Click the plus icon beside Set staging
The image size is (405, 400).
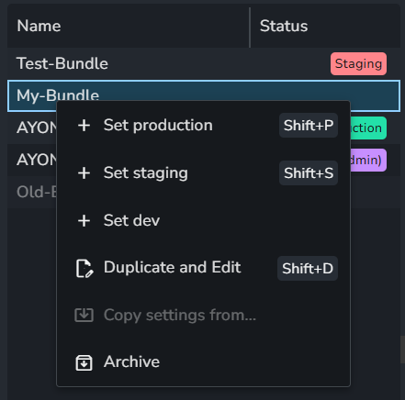coord(84,173)
